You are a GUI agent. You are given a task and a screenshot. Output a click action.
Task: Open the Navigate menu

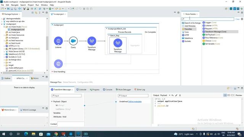pyautogui.click(x=14, y=5)
